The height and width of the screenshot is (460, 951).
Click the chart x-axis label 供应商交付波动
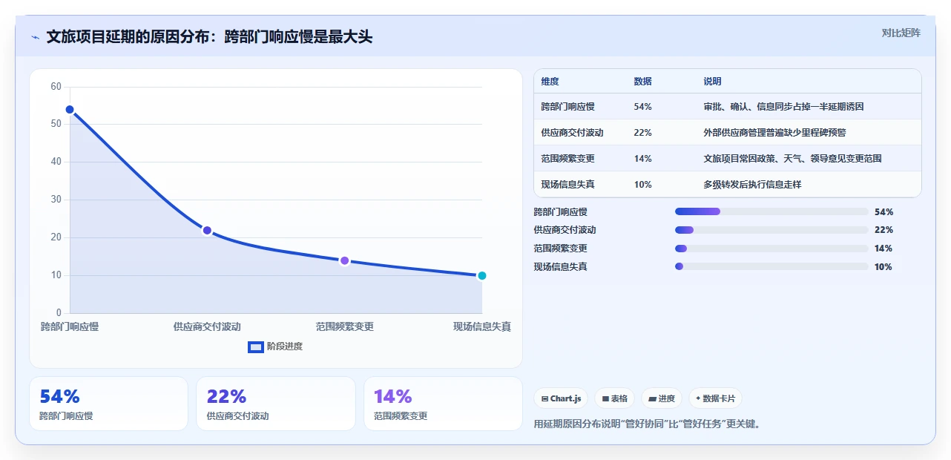pos(207,326)
